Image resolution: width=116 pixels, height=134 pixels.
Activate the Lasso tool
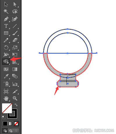[x=15, y=11]
